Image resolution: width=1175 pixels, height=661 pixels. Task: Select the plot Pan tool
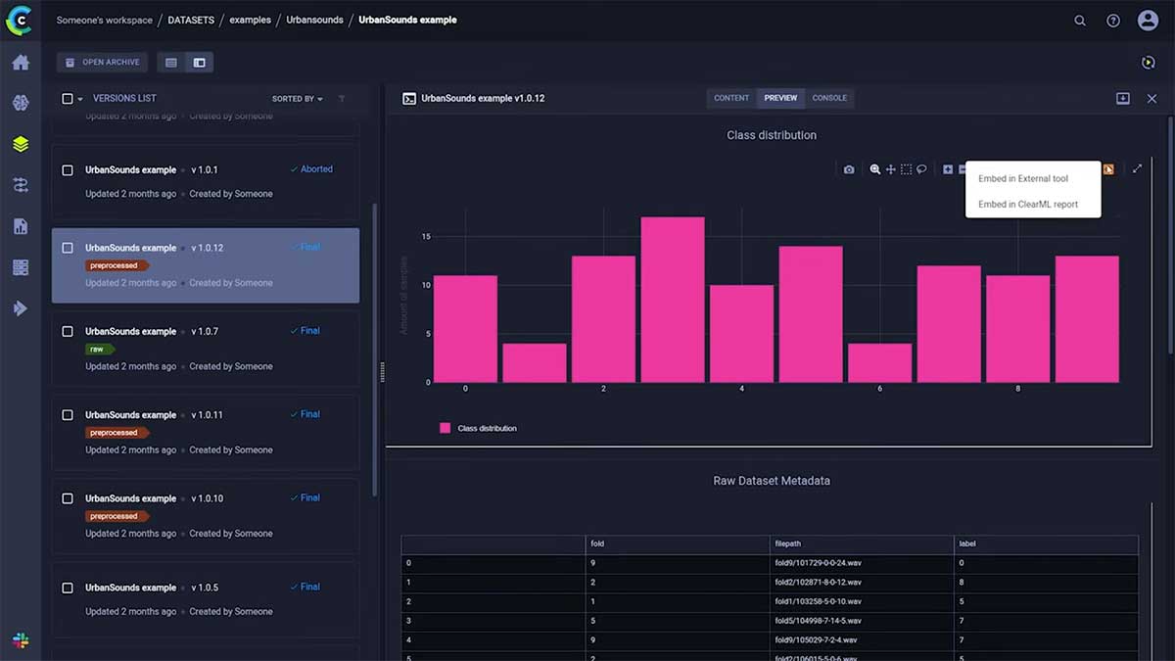(x=891, y=169)
